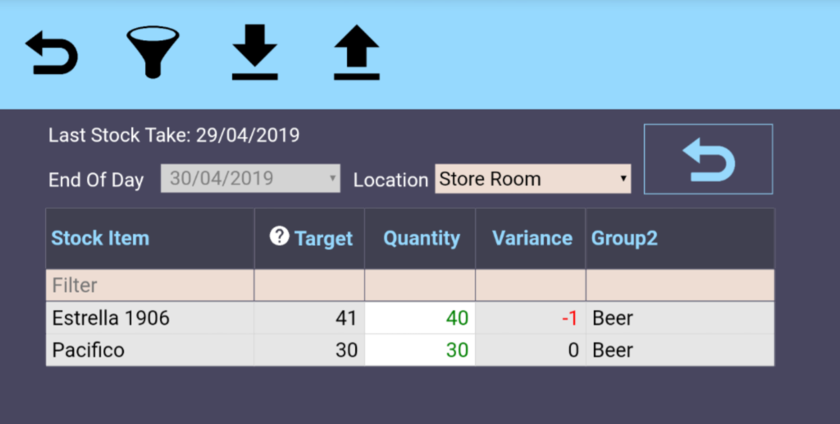The width and height of the screenshot is (840, 424).
Task: Click the upload arrow icon
Action: [x=357, y=52]
